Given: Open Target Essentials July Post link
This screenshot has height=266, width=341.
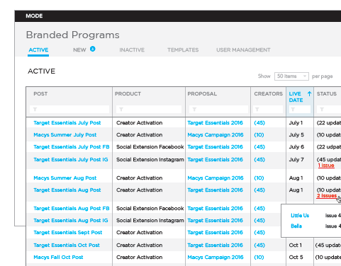Looking at the screenshot, I should click(67, 123).
